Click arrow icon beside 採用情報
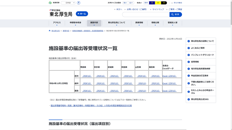Viewport: 232px width, 130px height. tap(188, 62)
